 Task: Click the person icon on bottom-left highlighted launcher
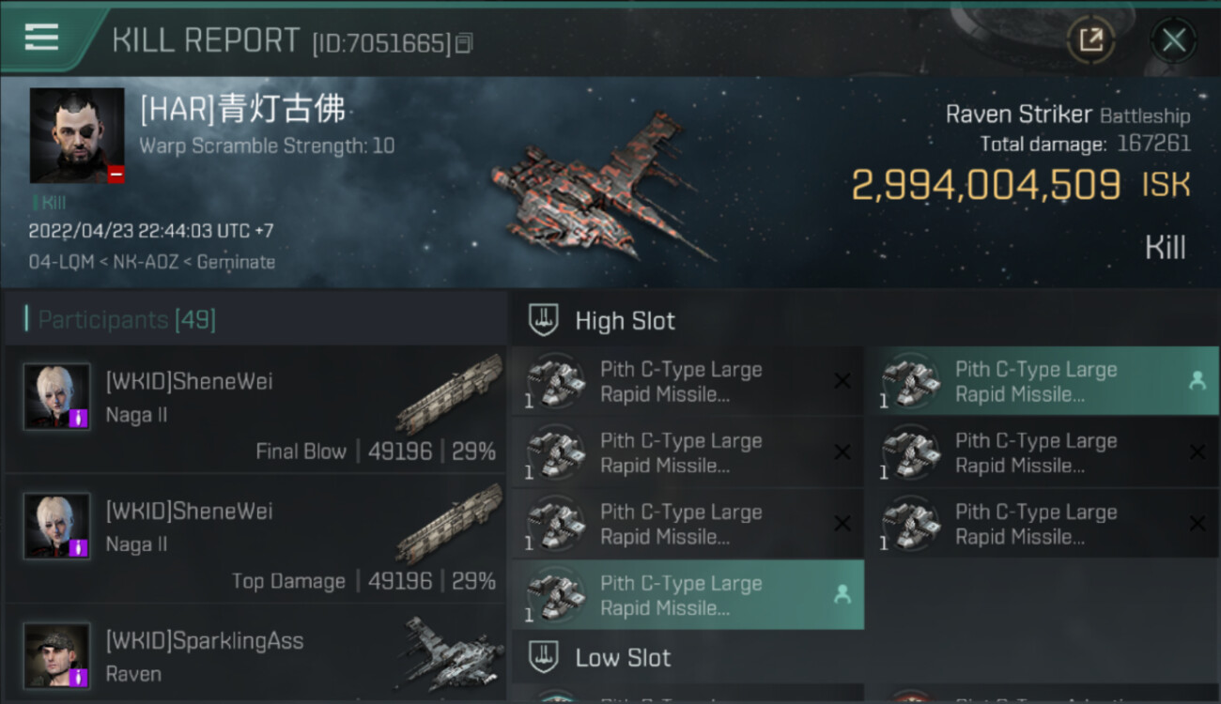point(842,594)
